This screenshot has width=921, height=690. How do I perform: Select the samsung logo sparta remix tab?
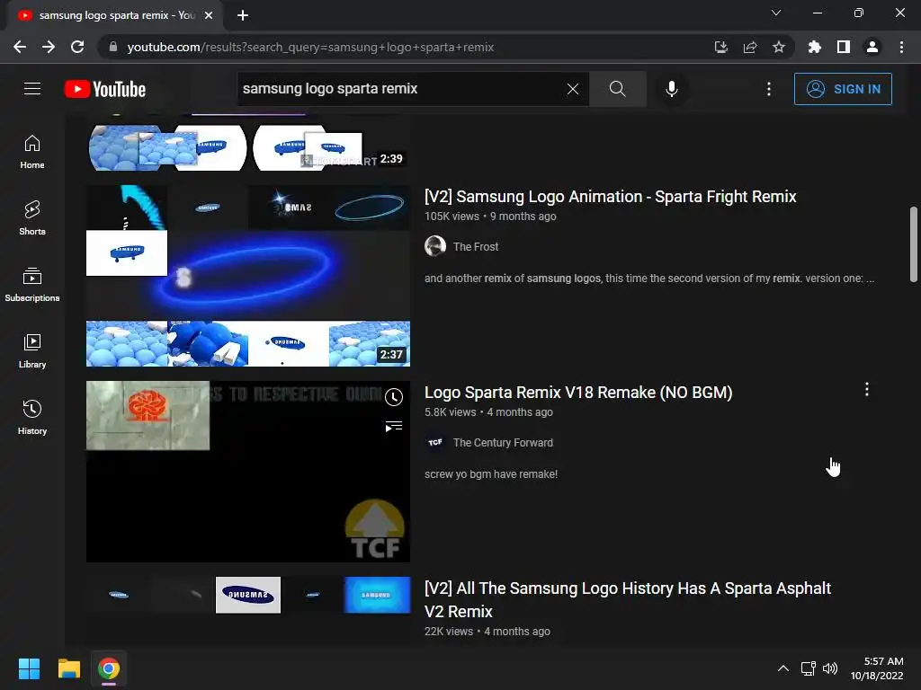coord(114,15)
